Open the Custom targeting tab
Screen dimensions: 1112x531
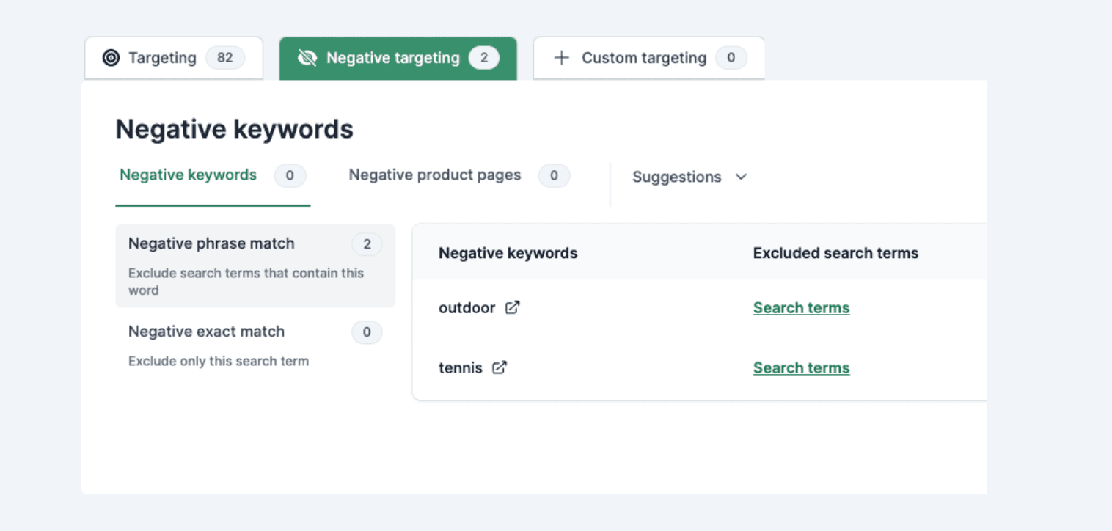(x=649, y=58)
